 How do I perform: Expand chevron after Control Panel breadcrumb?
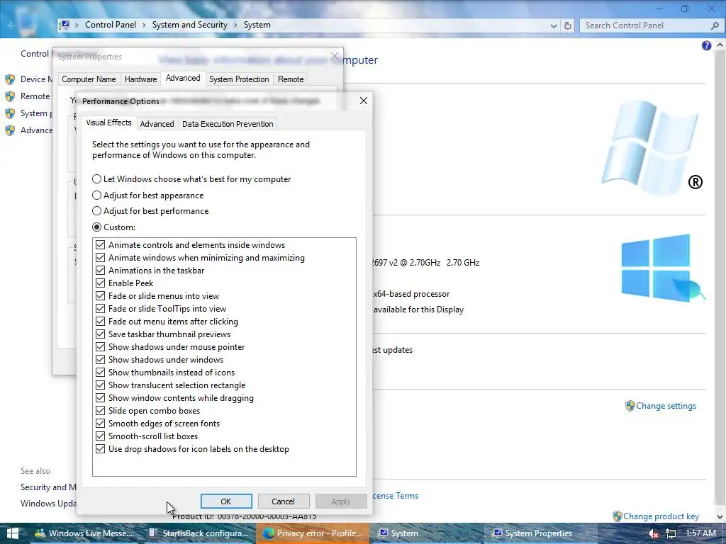[x=144, y=25]
